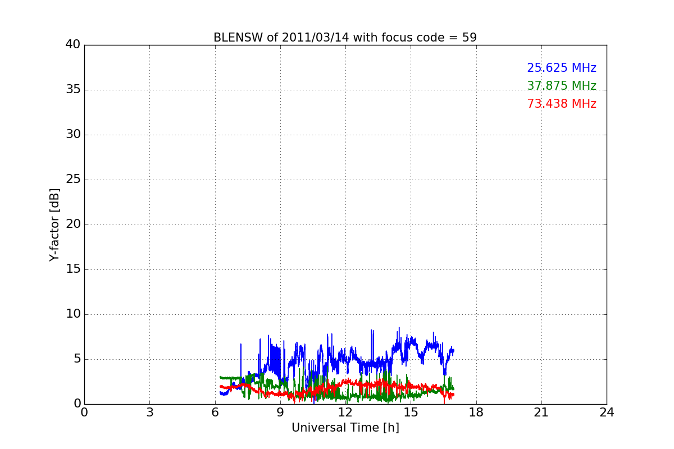
Task: Click the x-axis tick label 18
Action: [x=476, y=413]
